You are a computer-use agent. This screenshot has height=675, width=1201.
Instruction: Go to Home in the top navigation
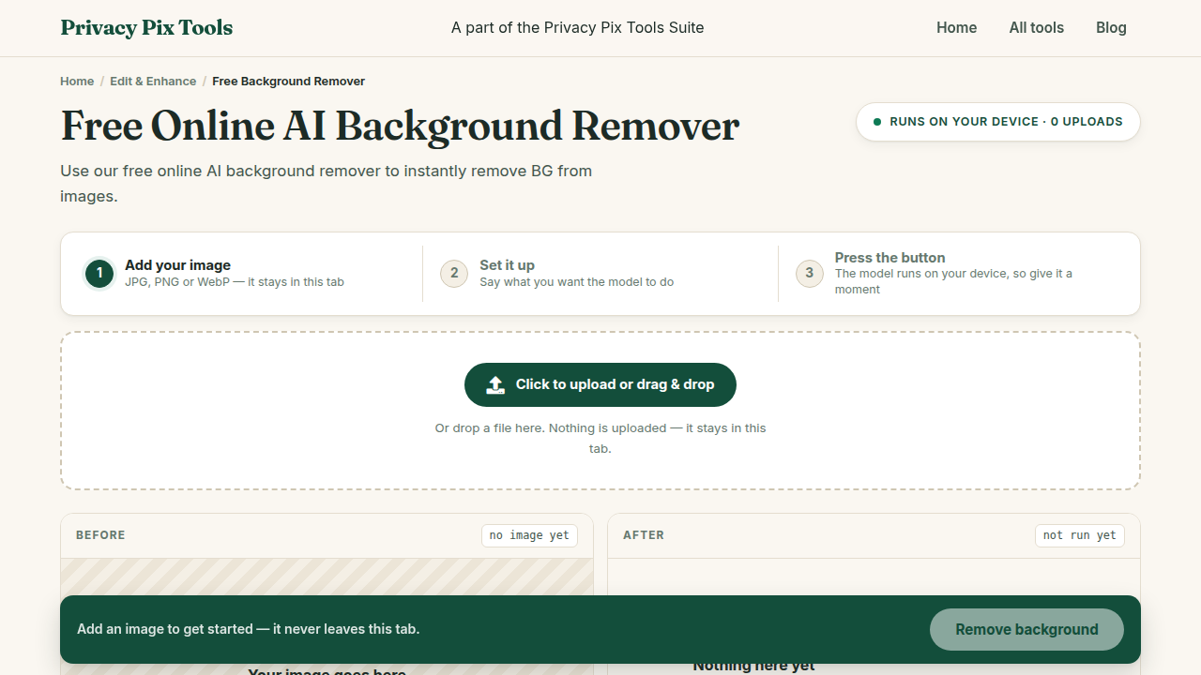(956, 28)
